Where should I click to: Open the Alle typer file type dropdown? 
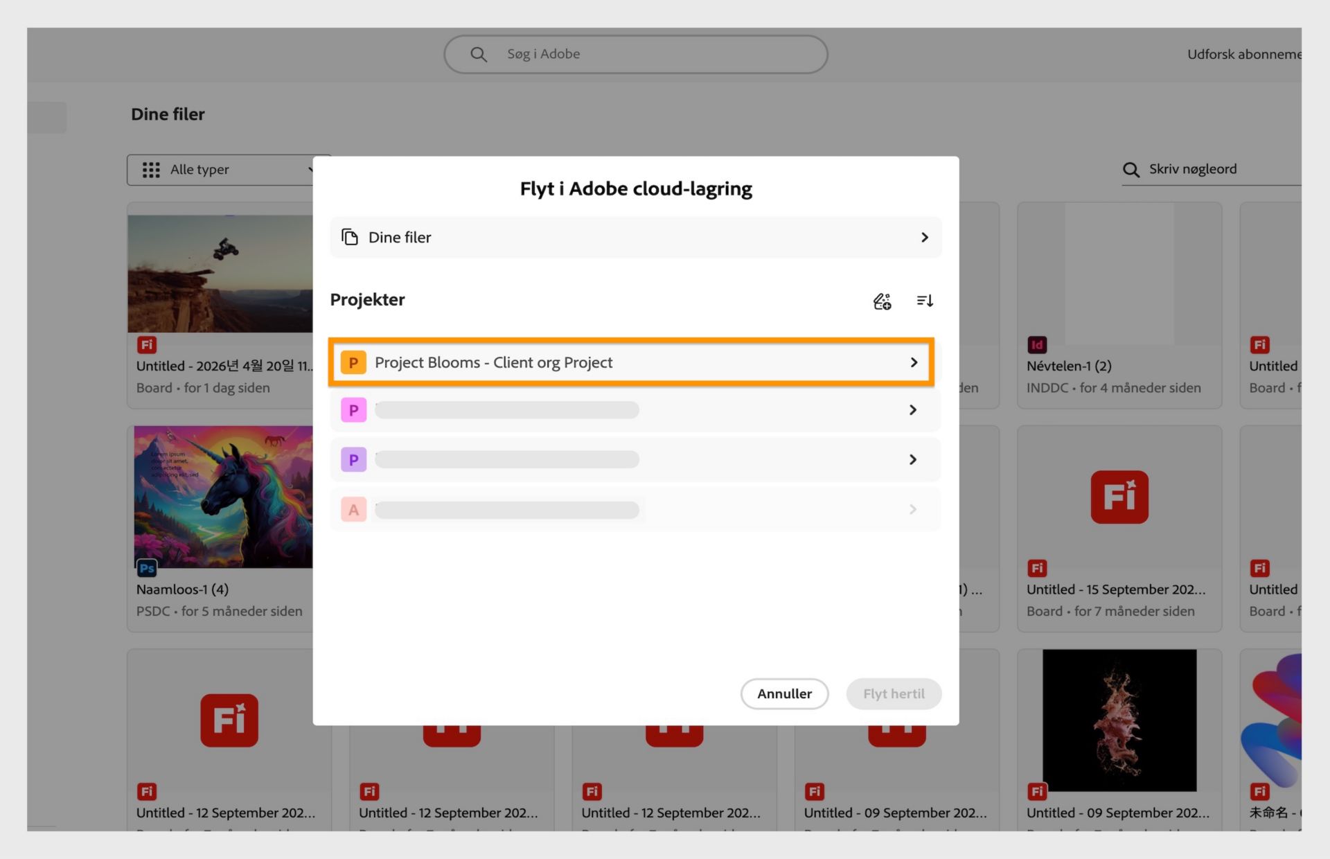220,170
